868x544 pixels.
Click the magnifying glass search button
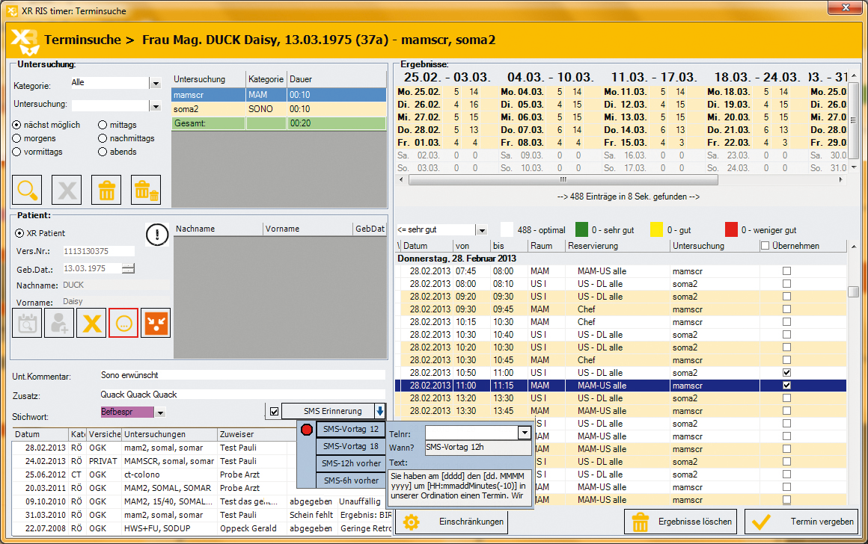27,190
